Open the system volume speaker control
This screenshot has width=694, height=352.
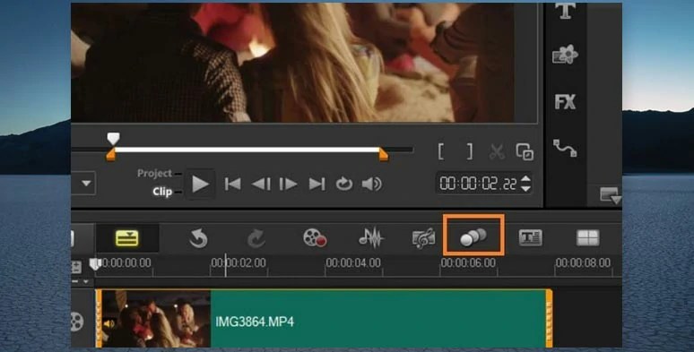coord(372,184)
